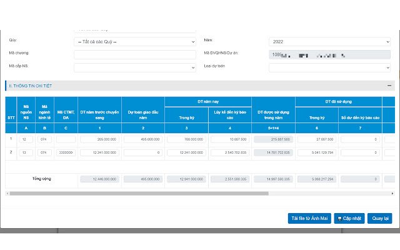Screen dimensions: 400x250
Task: Collapse the 'II. THÔNG TIN CHI TIẾT' section with minus icon
Action: (x=389, y=86)
